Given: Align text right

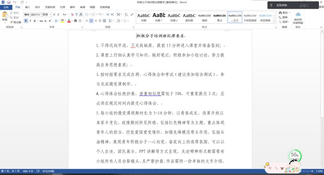Looking at the screenshot, I should (x=96, y=21).
